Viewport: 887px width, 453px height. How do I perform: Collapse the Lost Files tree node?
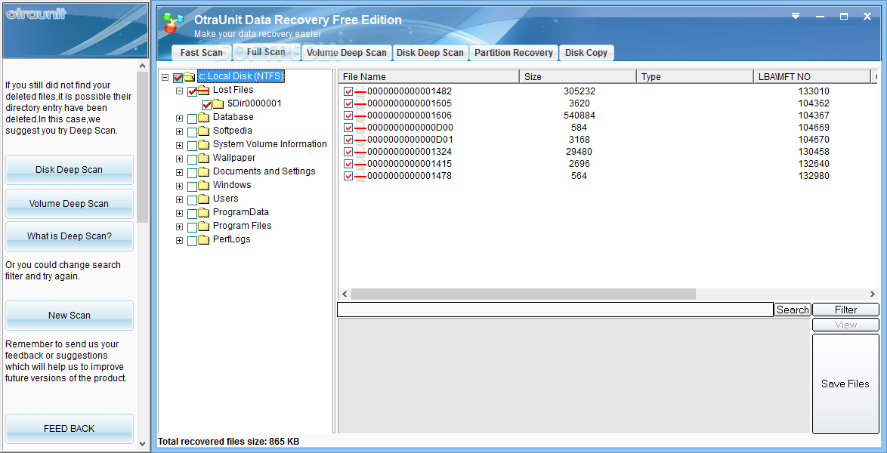[x=179, y=91]
